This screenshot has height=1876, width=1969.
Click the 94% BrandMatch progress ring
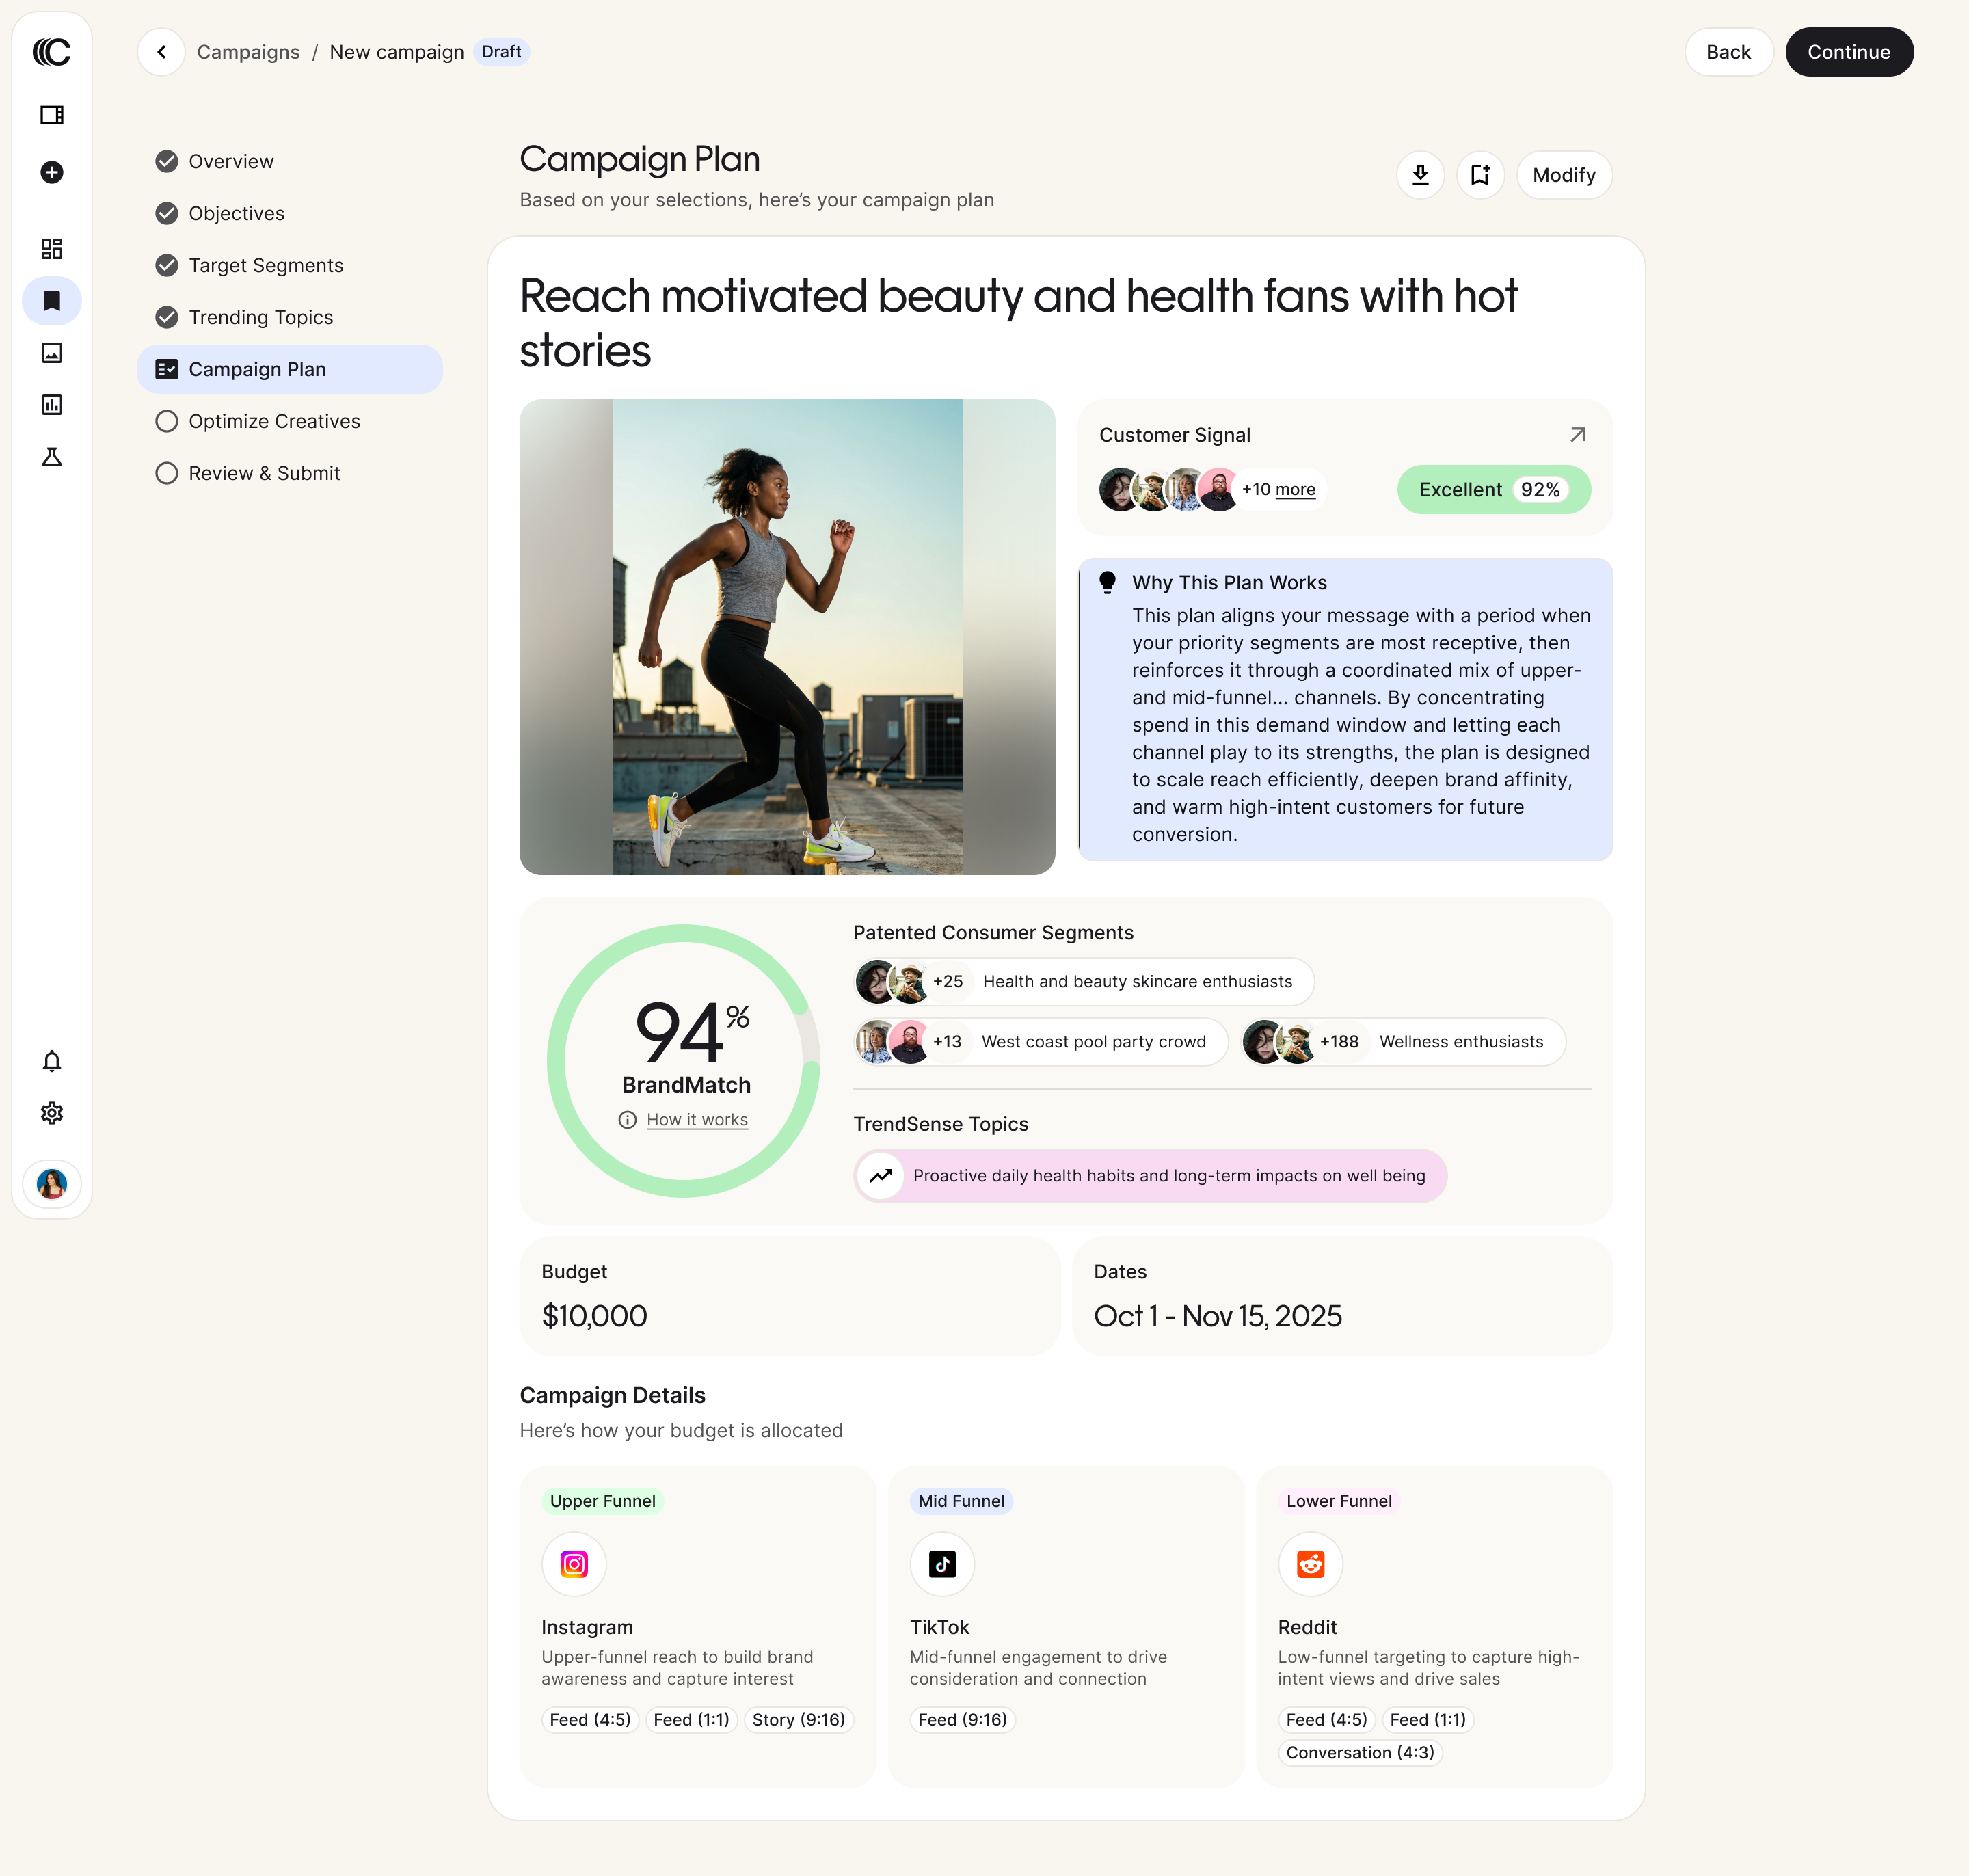click(684, 1061)
